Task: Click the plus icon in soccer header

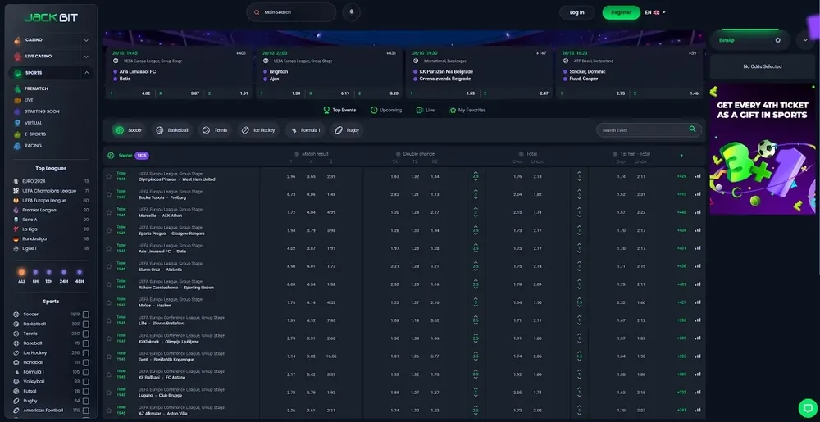Action: click(x=681, y=156)
